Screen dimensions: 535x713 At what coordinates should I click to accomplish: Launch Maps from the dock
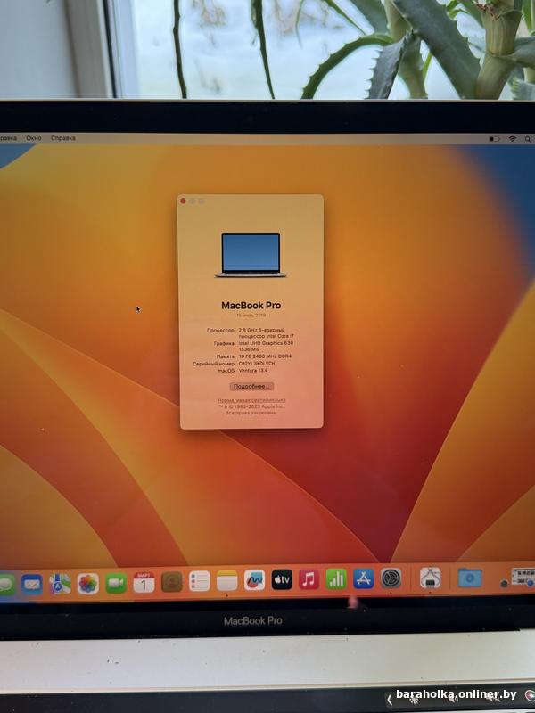pyautogui.click(x=60, y=584)
